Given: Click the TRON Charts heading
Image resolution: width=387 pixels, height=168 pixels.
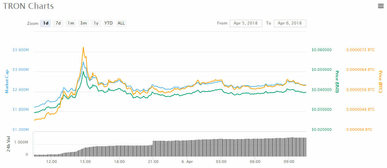Looking at the screenshot, I should pos(28,6).
